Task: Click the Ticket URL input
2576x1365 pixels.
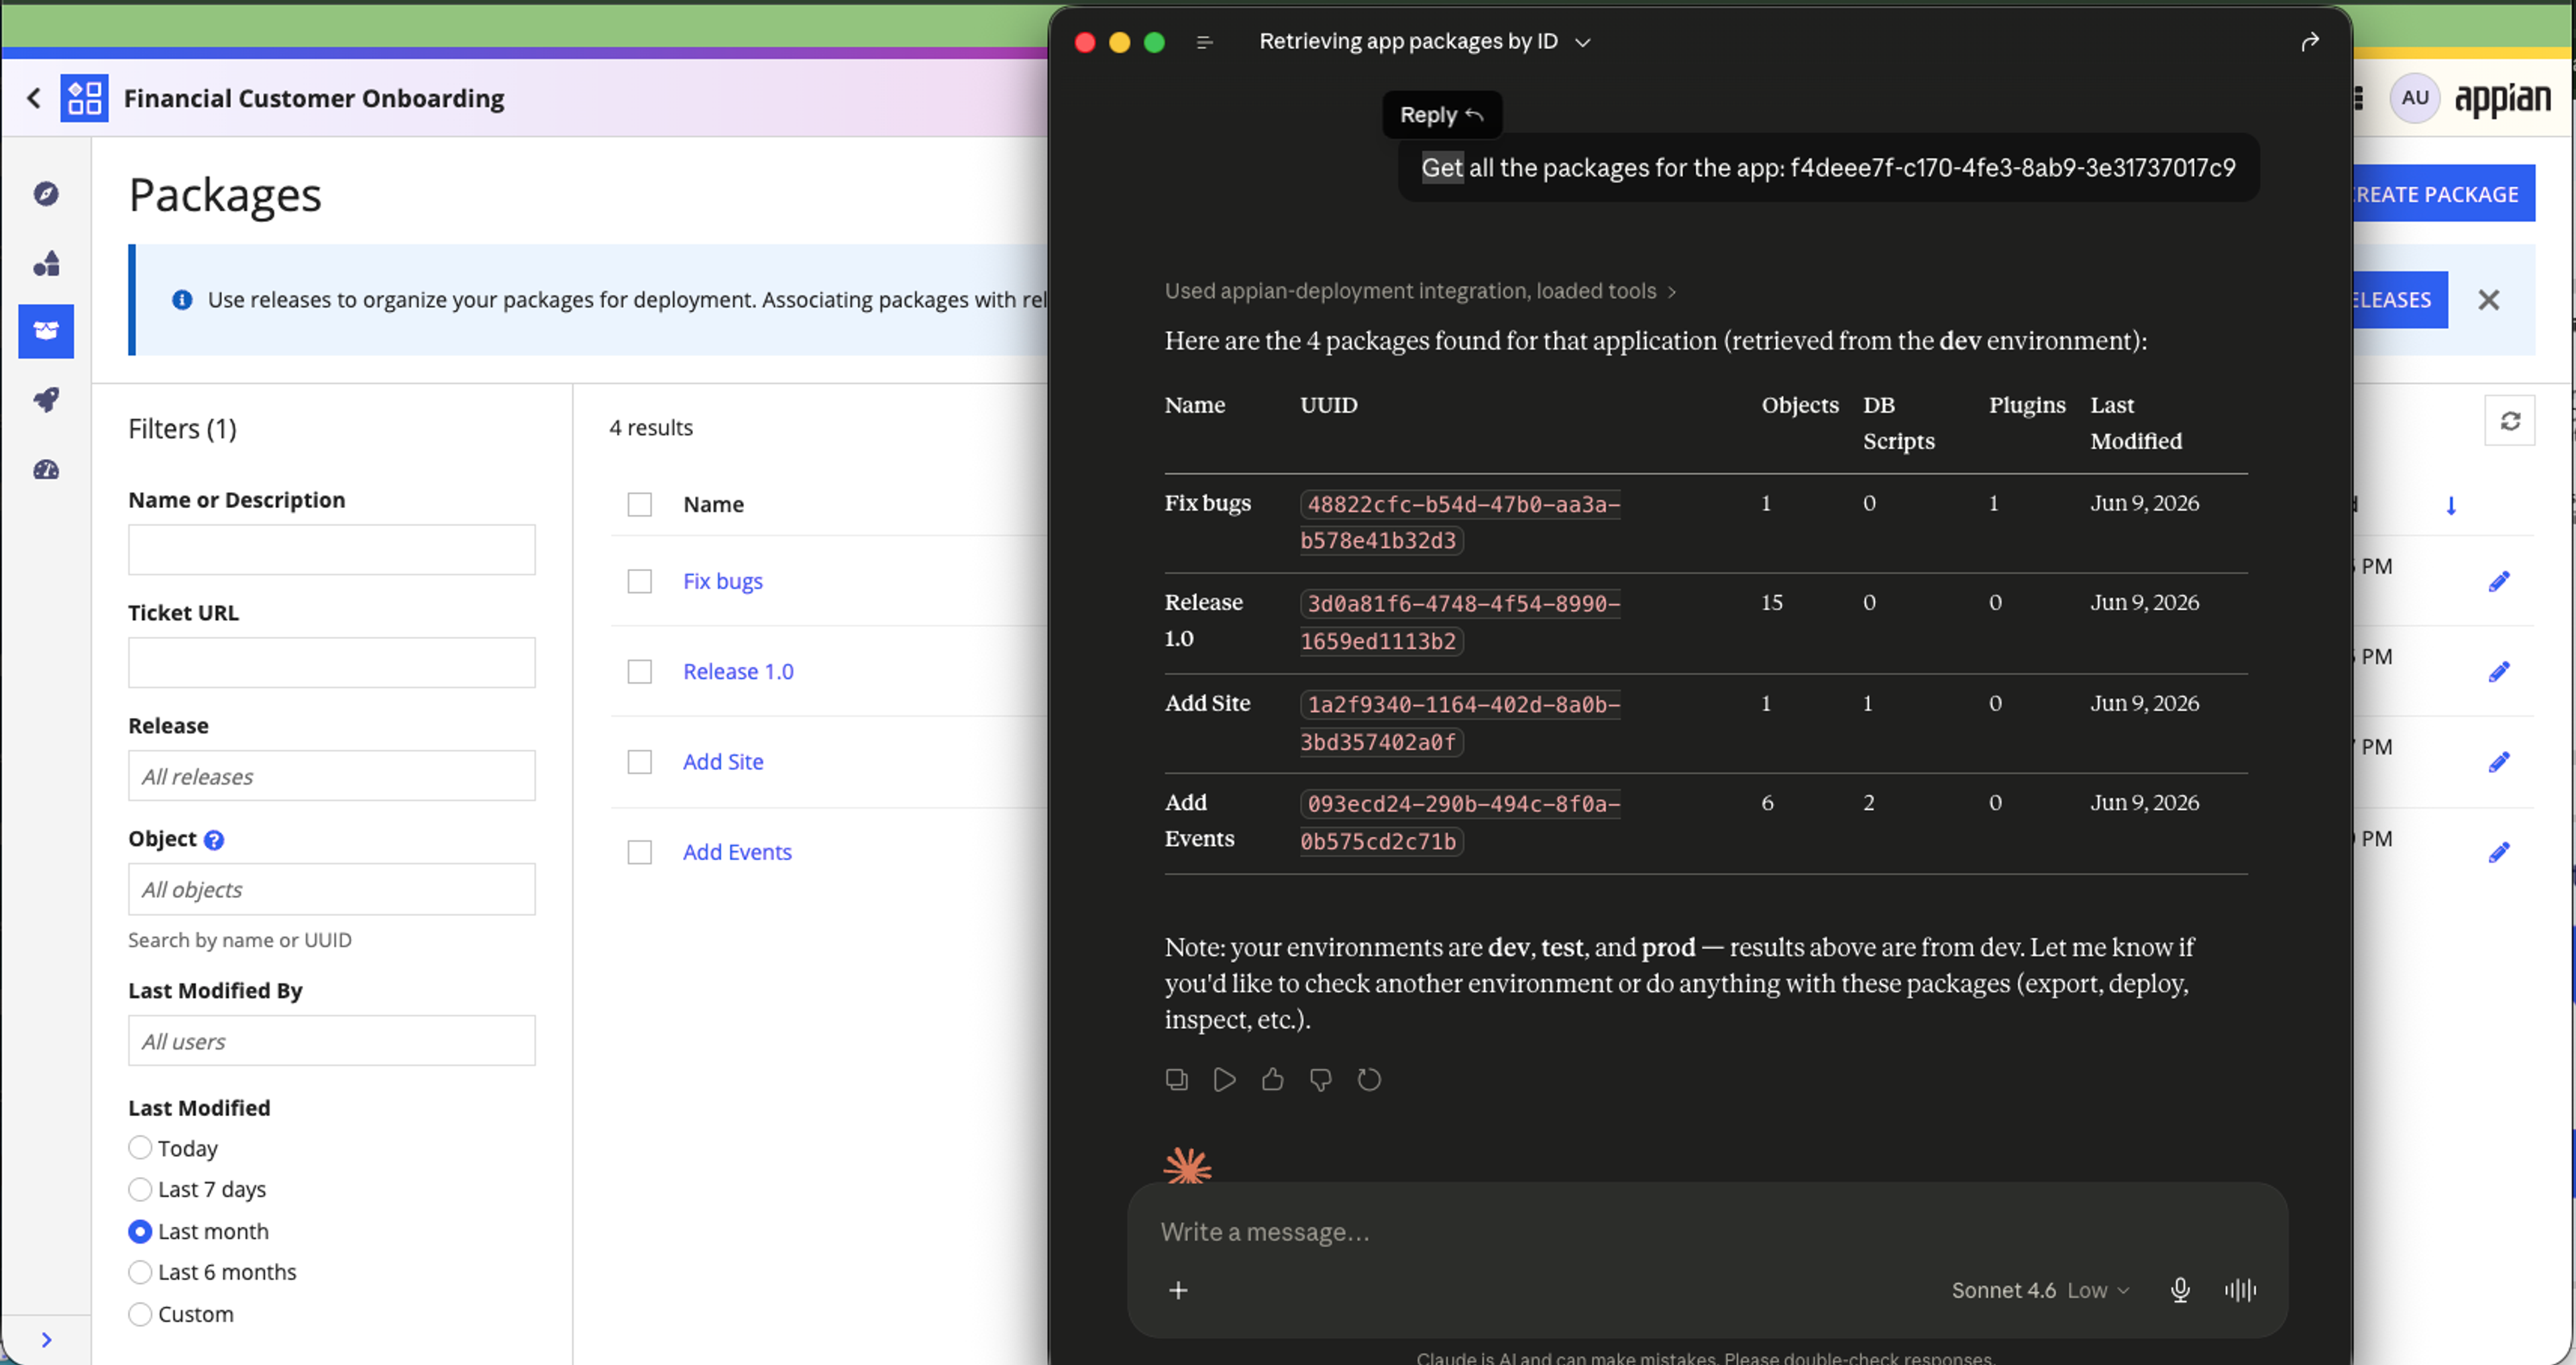Action: click(x=331, y=662)
